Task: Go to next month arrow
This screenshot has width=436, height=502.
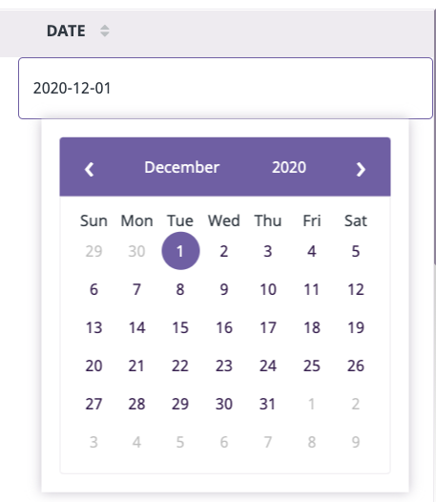Action: click(361, 169)
